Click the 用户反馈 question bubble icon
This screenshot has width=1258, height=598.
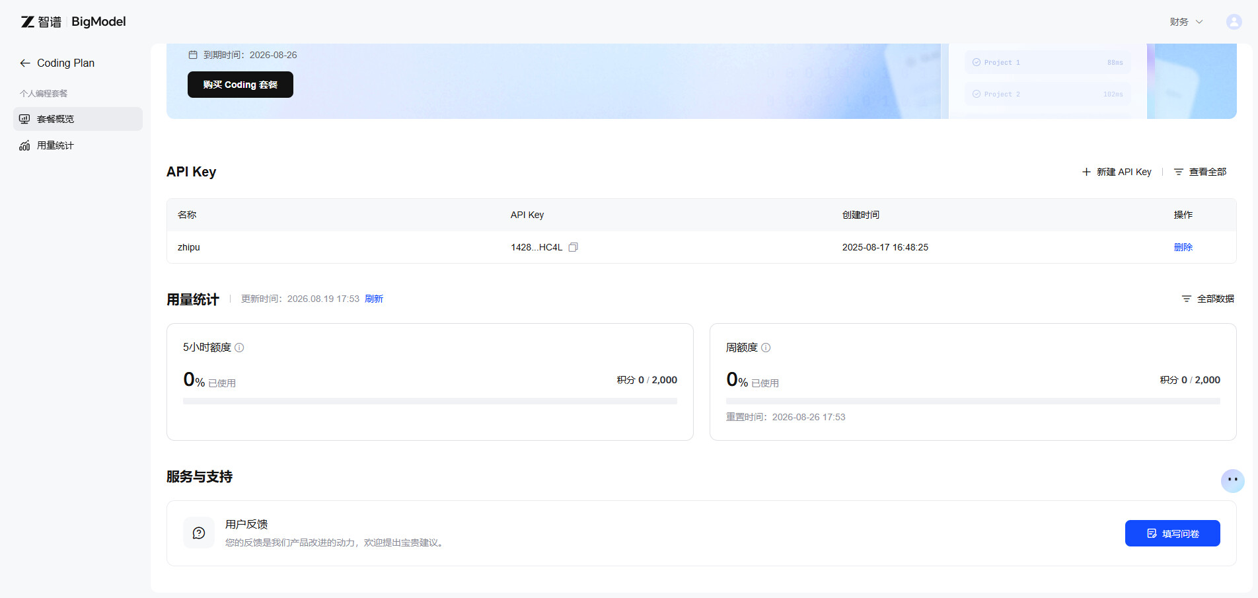[x=199, y=533]
